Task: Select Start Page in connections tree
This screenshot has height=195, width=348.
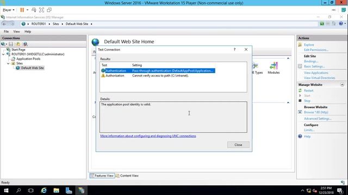Action: (x=18, y=49)
